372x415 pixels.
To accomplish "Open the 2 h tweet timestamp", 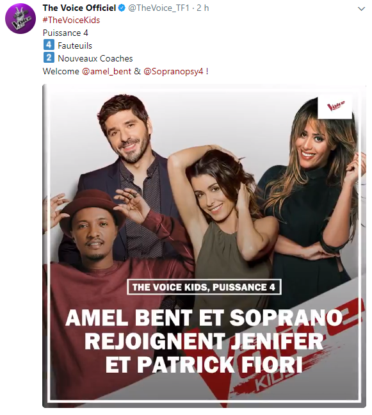I will [203, 8].
